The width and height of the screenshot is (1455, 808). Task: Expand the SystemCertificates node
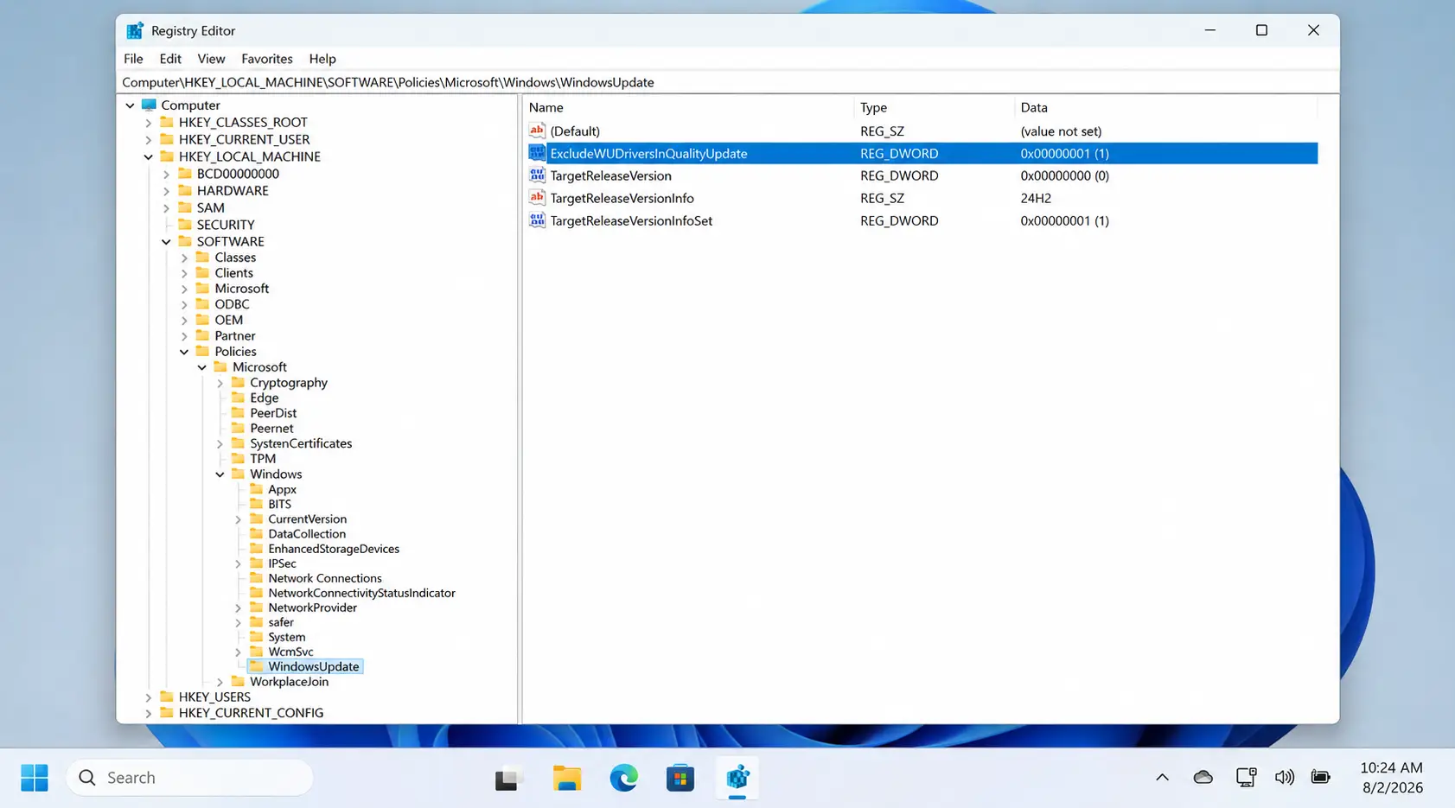coord(220,444)
